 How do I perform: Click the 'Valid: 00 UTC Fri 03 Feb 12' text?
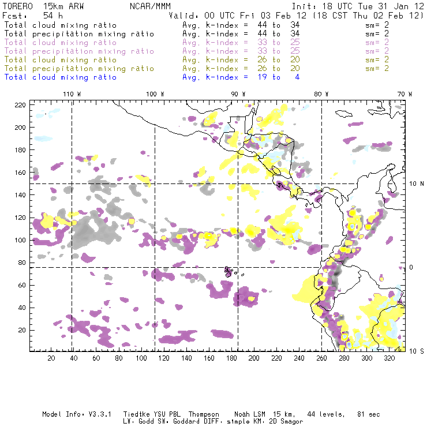[238, 16]
